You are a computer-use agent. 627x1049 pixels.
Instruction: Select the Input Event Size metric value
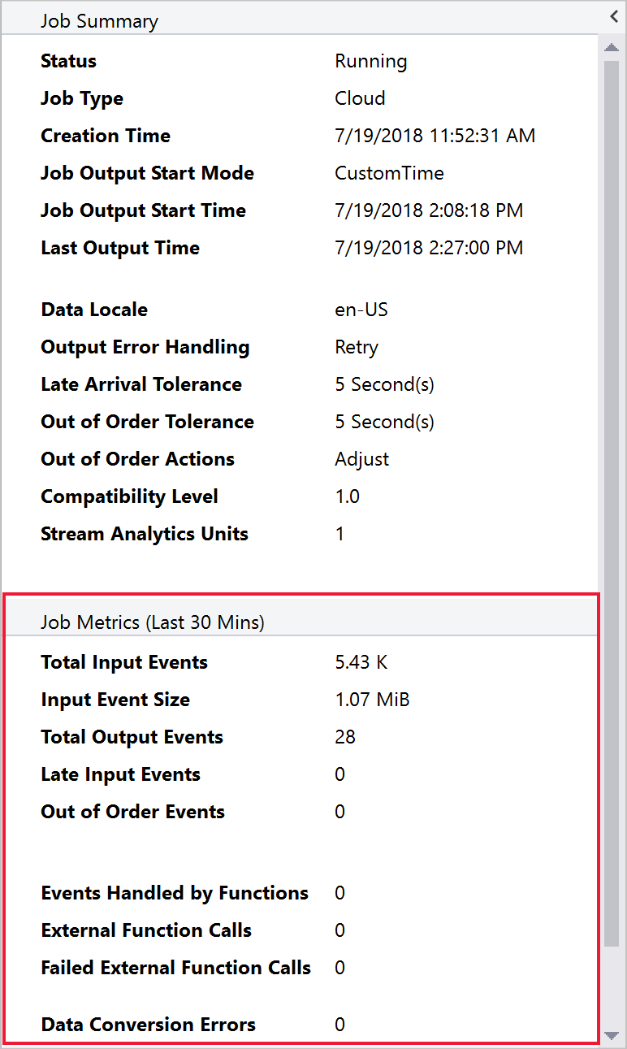click(x=372, y=700)
